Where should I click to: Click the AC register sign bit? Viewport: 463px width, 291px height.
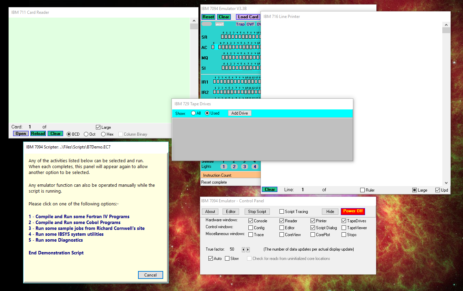click(213, 47)
